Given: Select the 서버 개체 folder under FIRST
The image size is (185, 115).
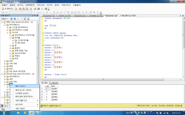Looking at the screenshot, I should coord(13,63).
